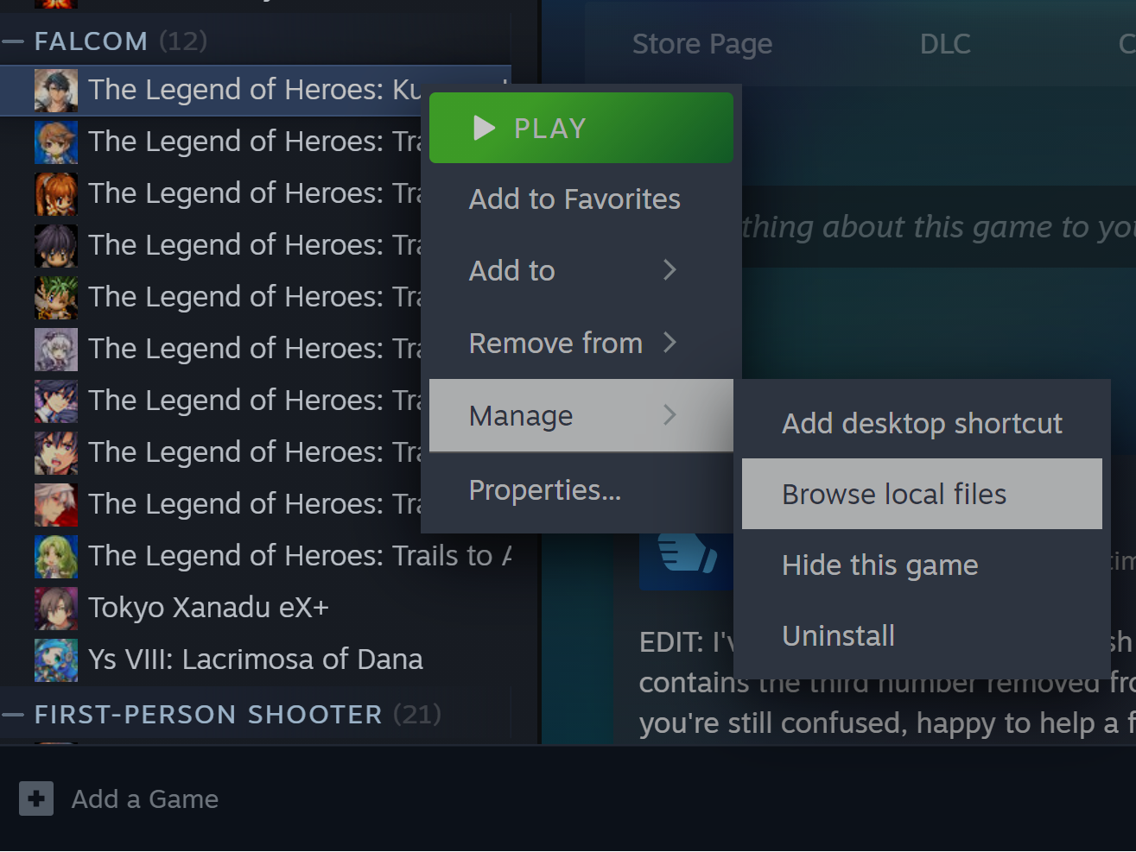Choose Uninstall from the Manage submenu

tap(922, 635)
